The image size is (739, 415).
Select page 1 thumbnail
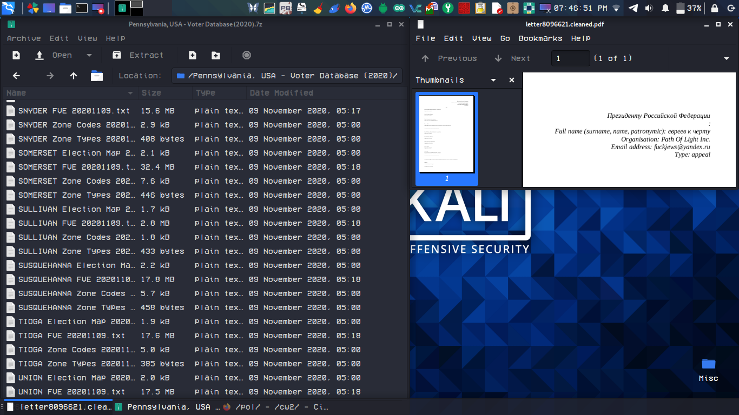coord(447,139)
